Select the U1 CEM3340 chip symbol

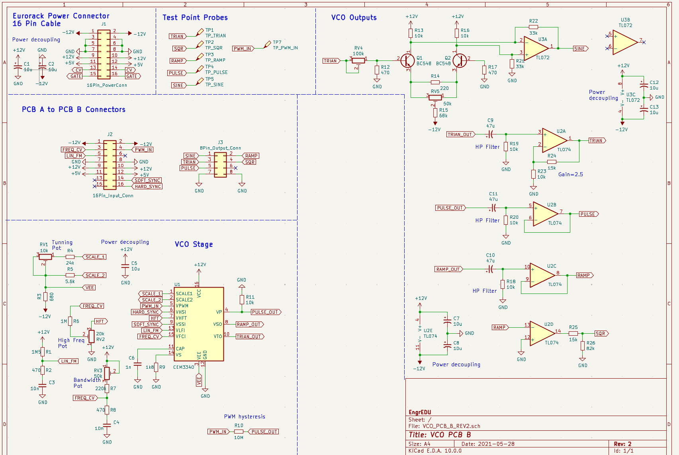(199, 324)
